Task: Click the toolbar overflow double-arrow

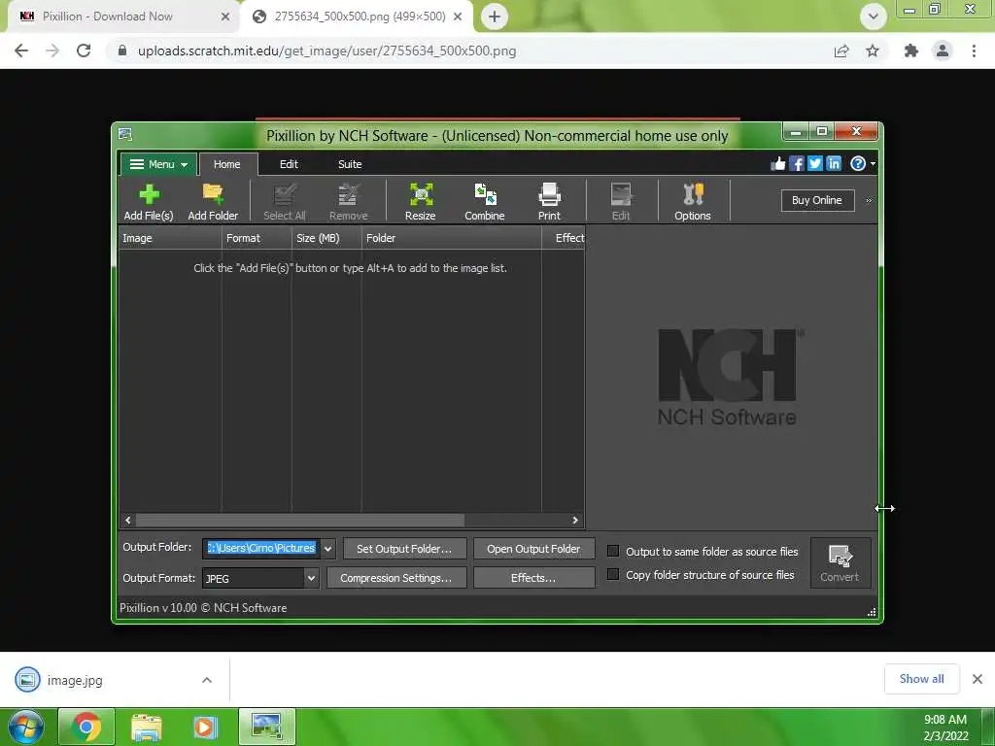Action: coord(869,200)
